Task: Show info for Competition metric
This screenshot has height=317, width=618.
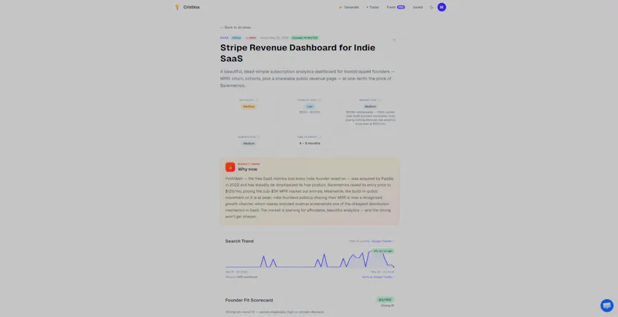Action: [x=259, y=137]
